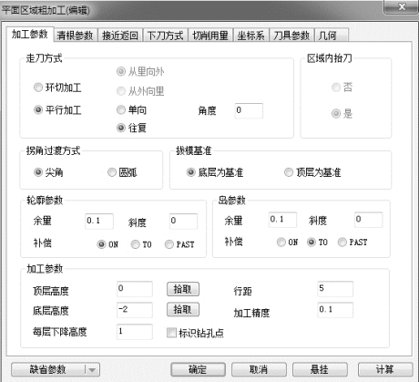Viewport: 419px width, 382px height.
Task: Click the 底层高度 input field
Action: pos(135,310)
